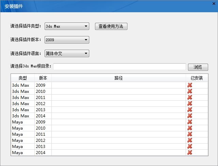Click the red X for Maya 2011
Viewport: 218px width, 166px height.
190,134
